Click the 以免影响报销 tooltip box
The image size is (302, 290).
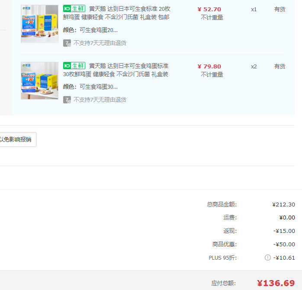(18, 139)
